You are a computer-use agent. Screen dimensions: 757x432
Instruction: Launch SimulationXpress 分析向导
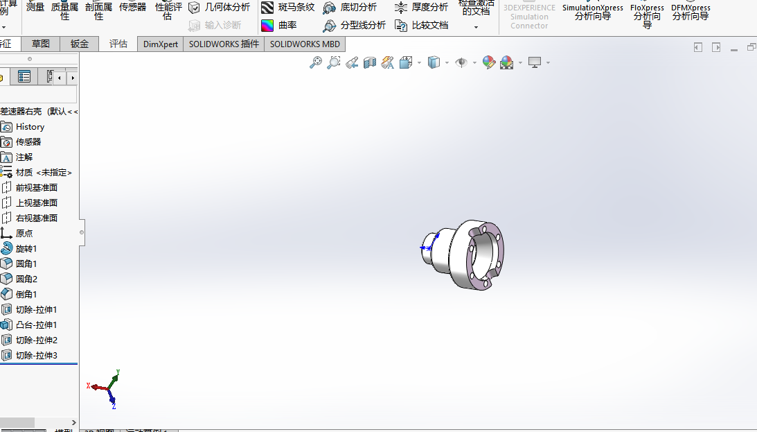[x=592, y=12]
